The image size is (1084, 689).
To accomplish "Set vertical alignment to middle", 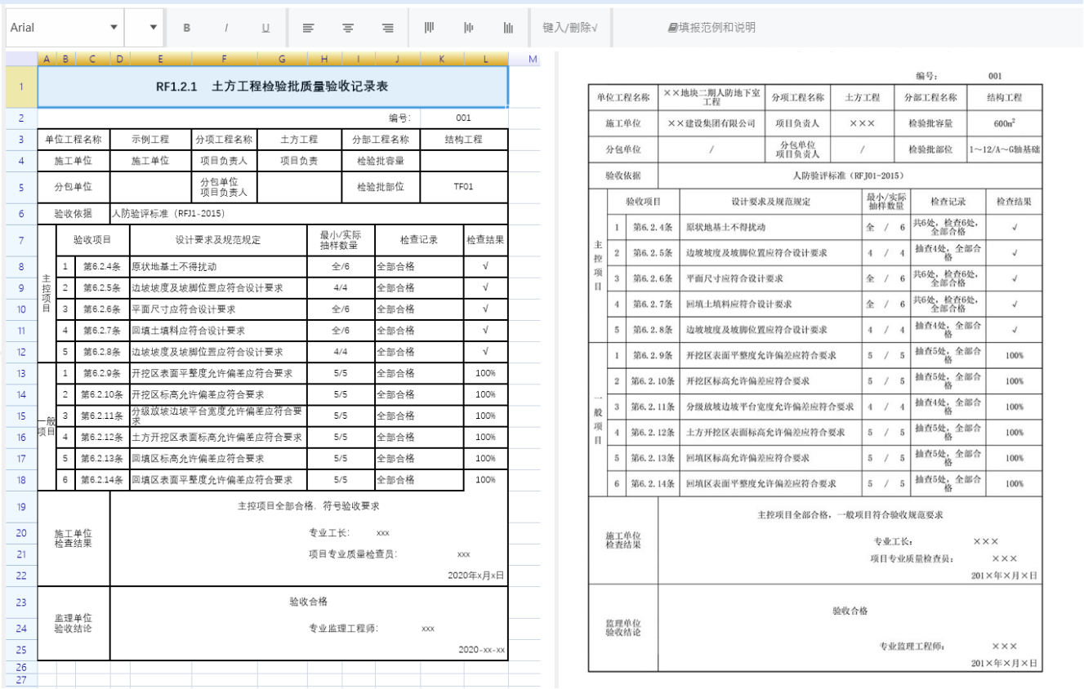I will tap(469, 28).
